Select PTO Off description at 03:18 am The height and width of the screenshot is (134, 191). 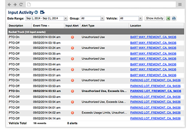14,43
